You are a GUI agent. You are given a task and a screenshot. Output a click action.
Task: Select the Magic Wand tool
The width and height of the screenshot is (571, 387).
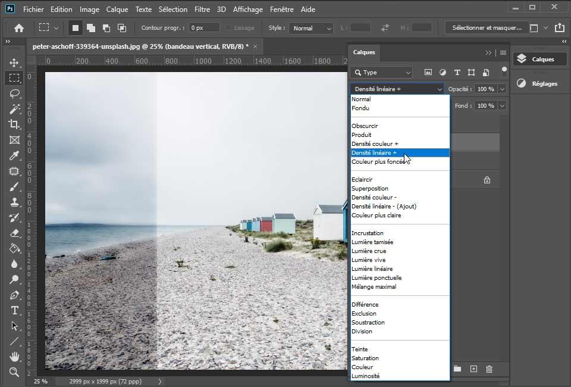[14, 109]
